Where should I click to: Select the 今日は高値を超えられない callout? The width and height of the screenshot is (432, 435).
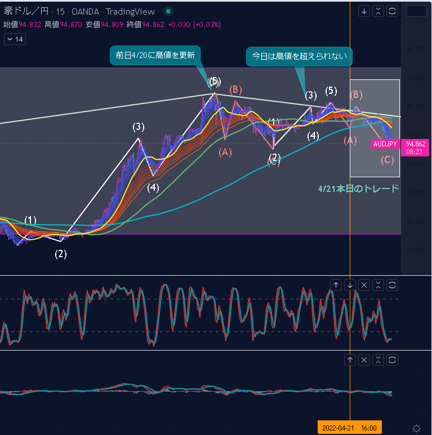coord(299,56)
